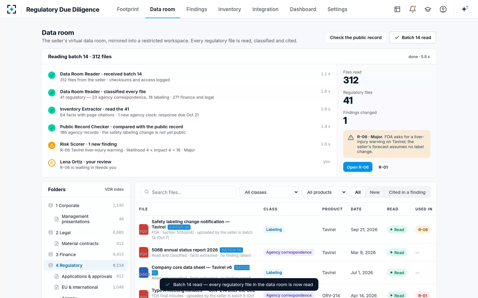The image size is (478, 298).
Task: Switch to the Inventory tab
Action: pos(230,9)
